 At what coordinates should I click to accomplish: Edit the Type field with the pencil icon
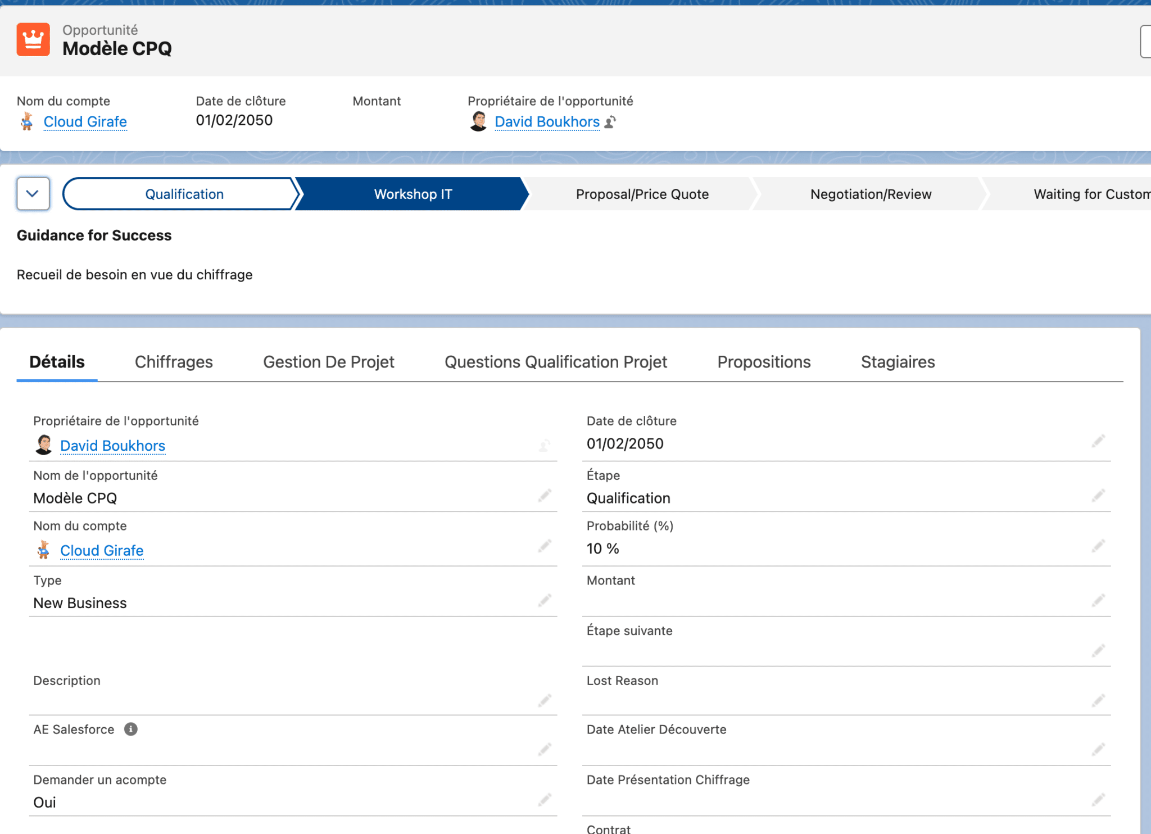pos(545,600)
